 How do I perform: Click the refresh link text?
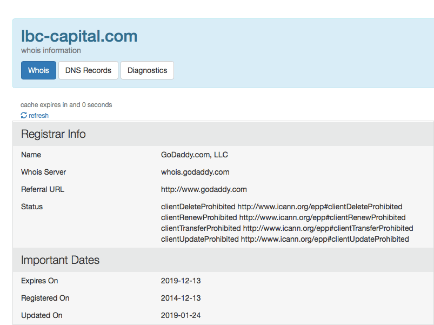pos(38,116)
